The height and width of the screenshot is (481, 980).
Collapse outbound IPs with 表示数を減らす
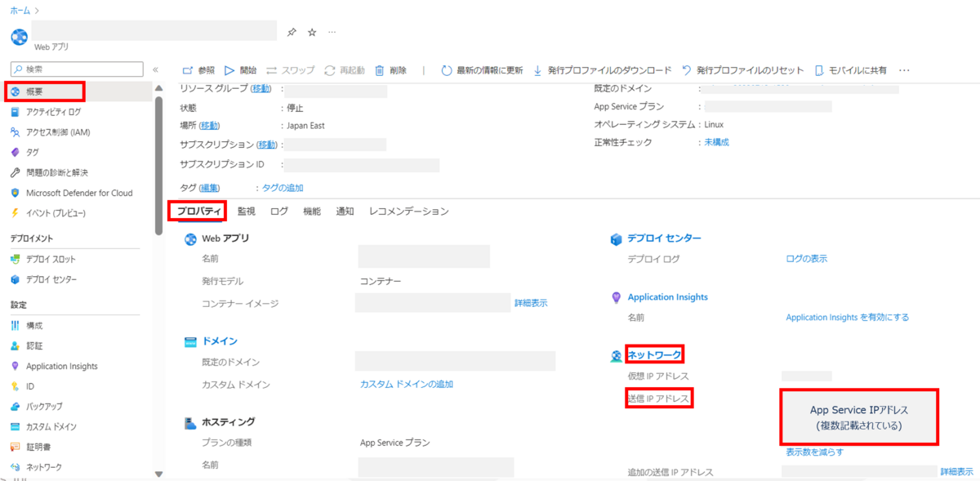[814, 452]
